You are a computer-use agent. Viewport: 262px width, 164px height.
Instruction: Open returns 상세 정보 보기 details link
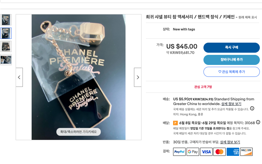coord(230,142)
